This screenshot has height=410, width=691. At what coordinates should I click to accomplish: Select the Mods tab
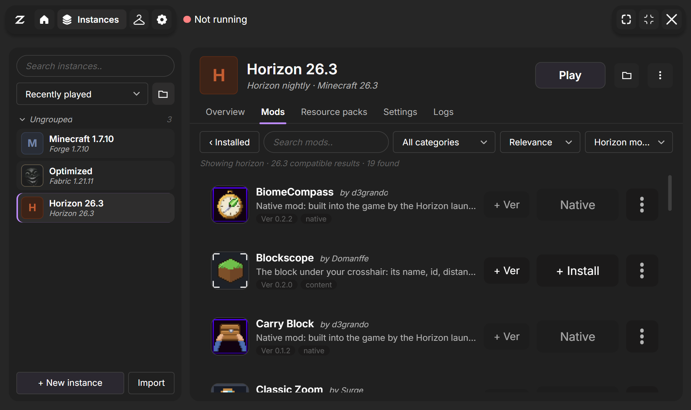(x=273, y=112)
